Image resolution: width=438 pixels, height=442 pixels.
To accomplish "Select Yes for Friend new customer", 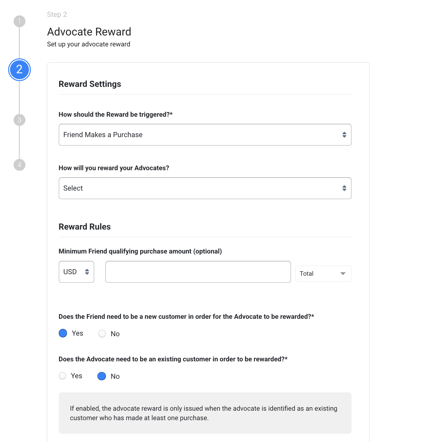I will [63, 333].
